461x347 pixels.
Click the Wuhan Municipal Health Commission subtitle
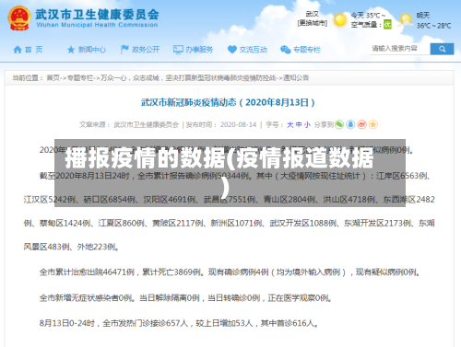click(97, 25)
